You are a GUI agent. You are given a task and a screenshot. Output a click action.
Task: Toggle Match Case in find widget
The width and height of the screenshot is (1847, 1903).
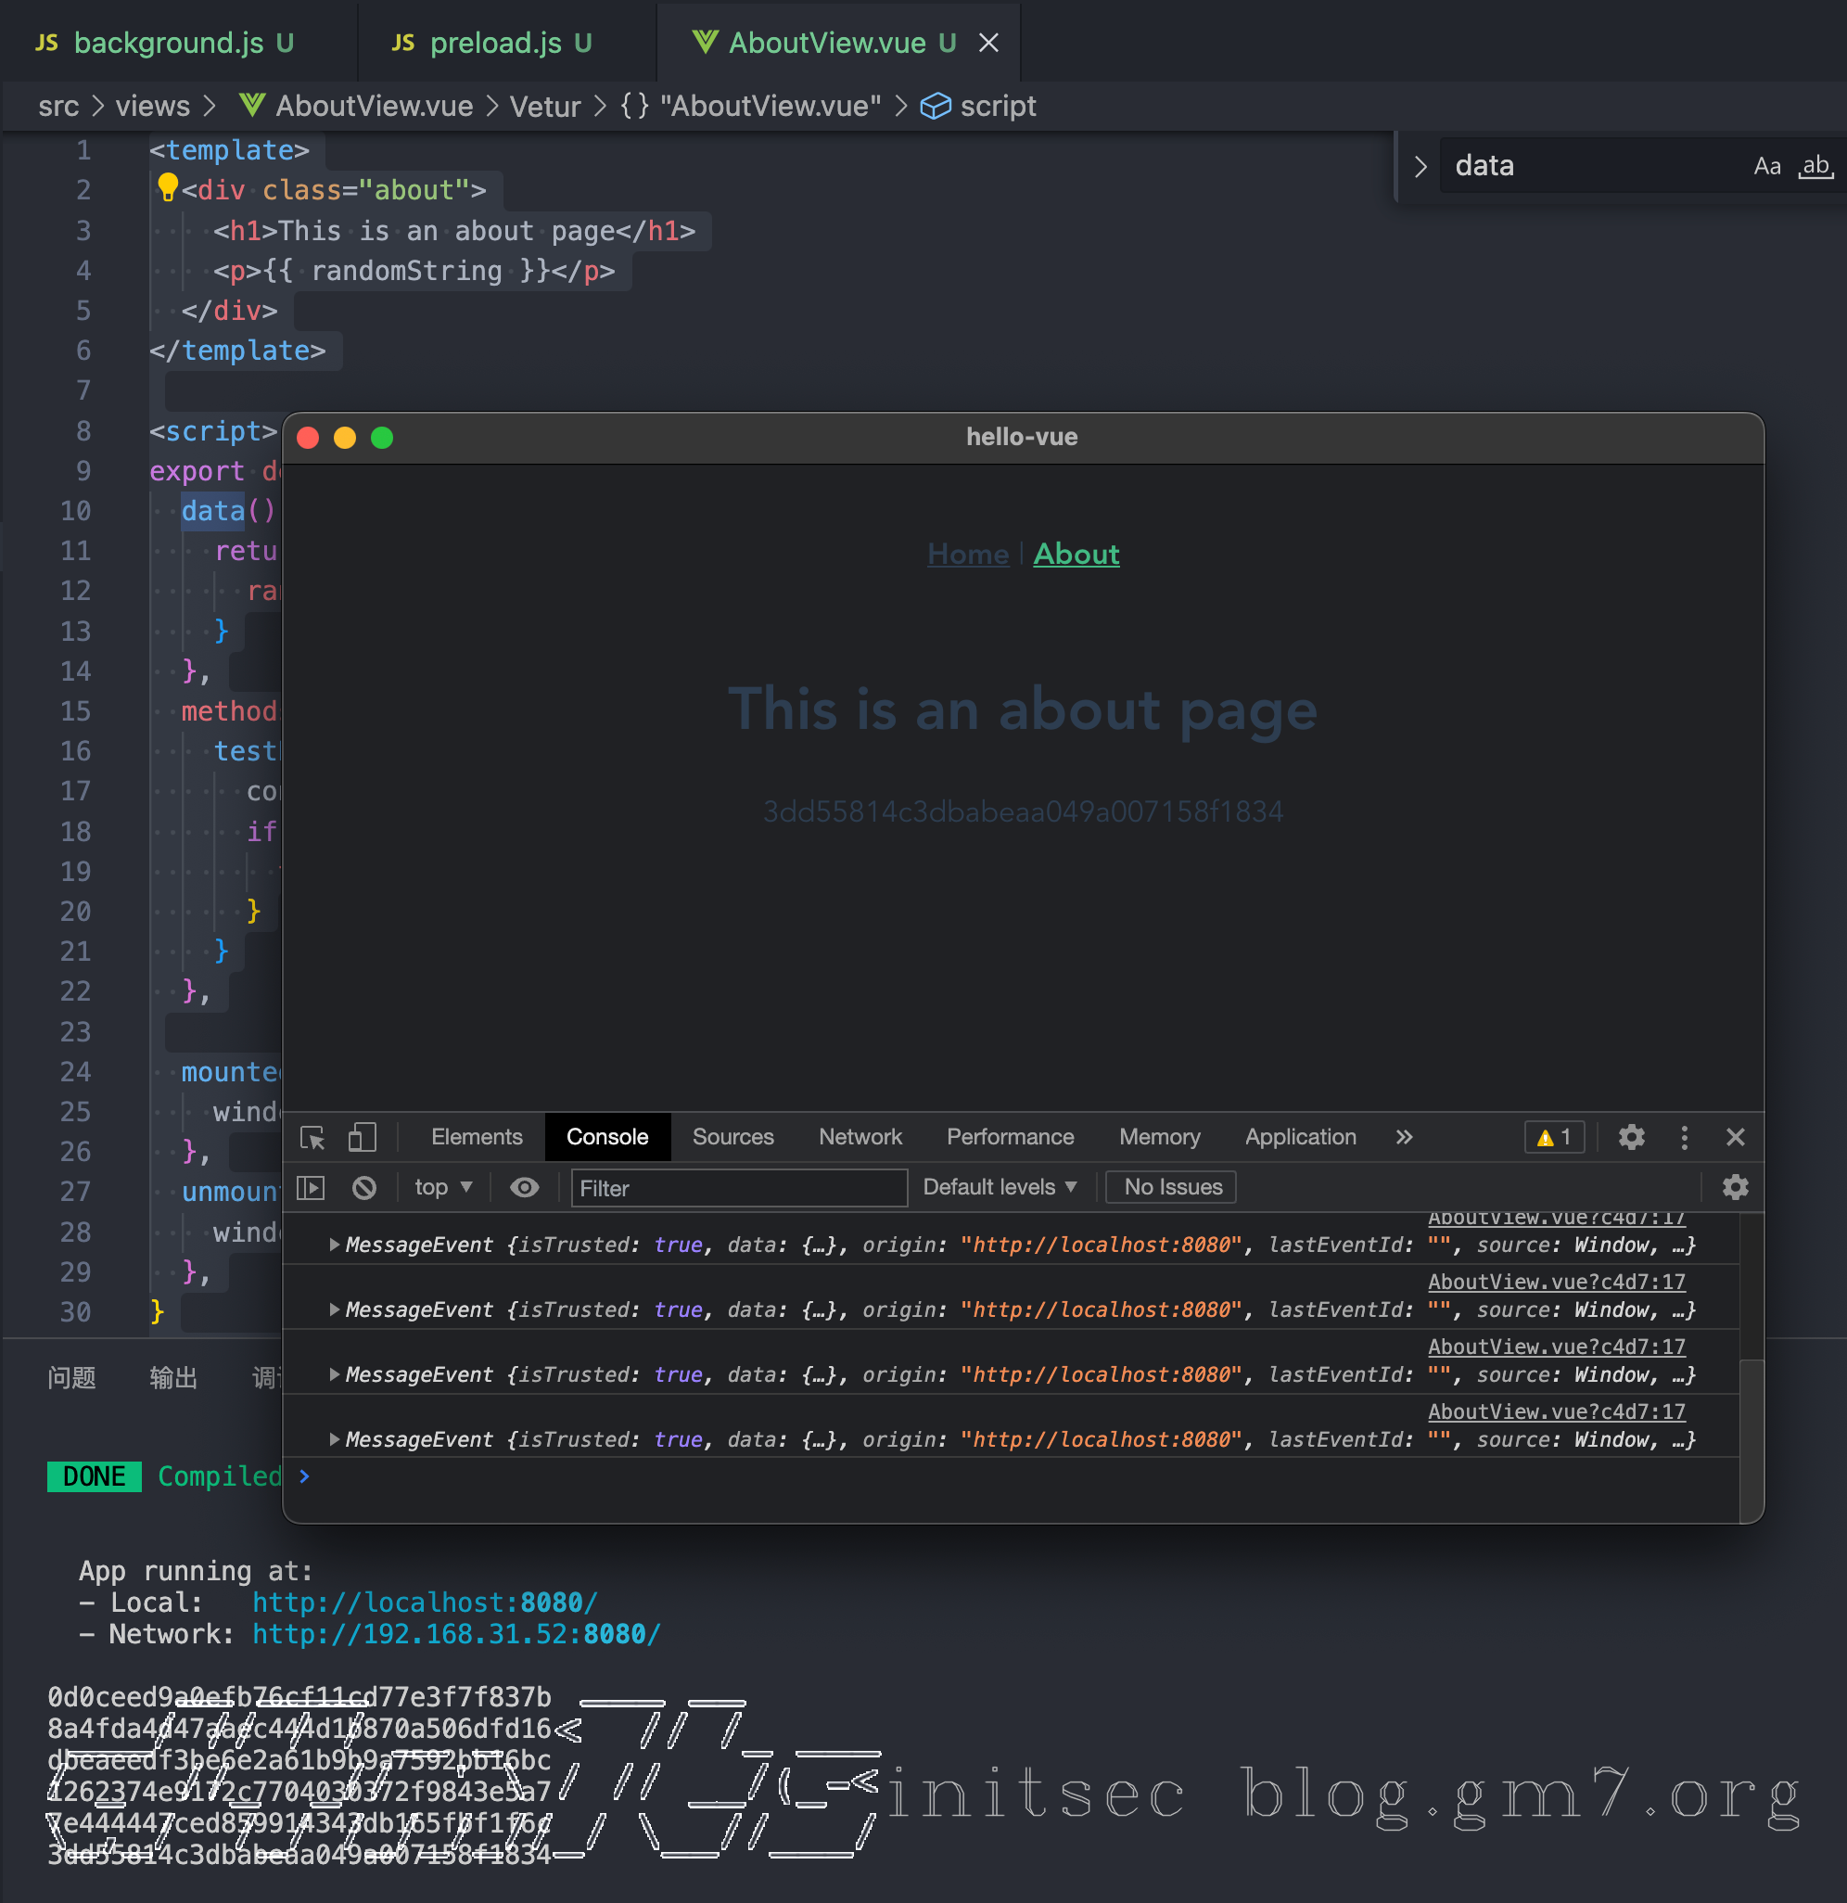tap(1766, 166)
